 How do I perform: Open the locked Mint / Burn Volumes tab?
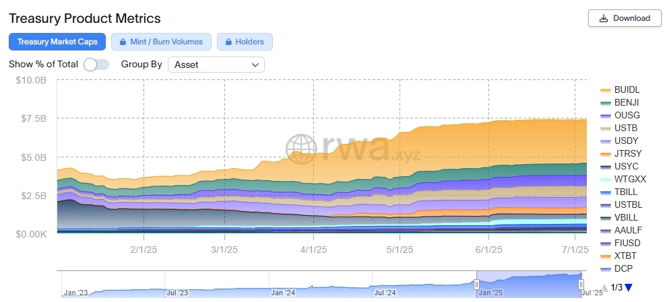coord(161,42)
